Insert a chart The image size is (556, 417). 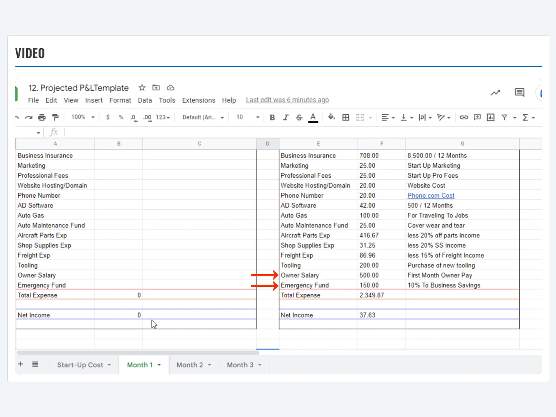[490, 117]
